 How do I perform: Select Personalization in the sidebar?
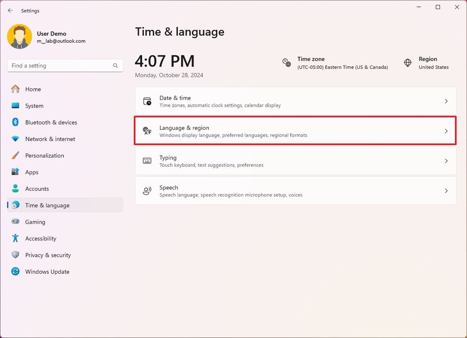pyautogui.click(x=44, y=155)
